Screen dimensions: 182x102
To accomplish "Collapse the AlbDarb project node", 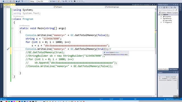I will (x=159, y=15).
